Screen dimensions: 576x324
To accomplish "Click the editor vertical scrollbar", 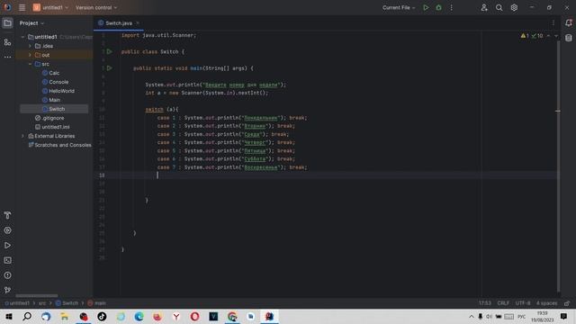I will [x=558, y=166].
